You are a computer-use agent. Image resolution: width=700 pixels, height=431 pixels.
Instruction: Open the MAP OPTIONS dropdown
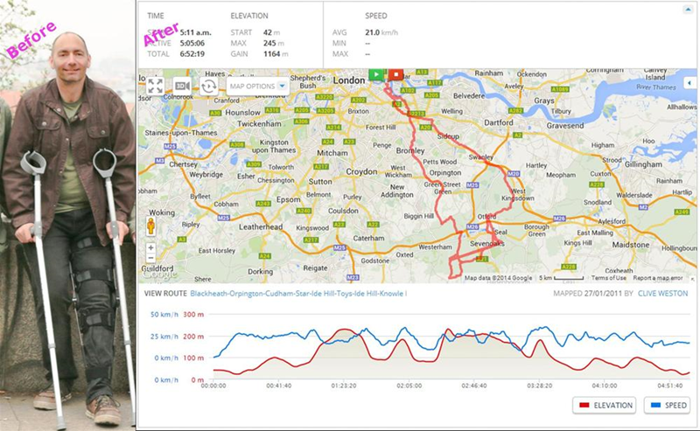coord(257,86)
